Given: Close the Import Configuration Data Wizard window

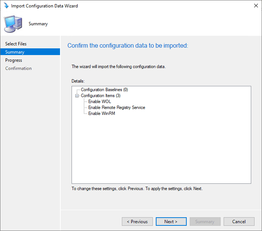Looking at the screenshot, I should pyautogui.click(x=256, y=6).
